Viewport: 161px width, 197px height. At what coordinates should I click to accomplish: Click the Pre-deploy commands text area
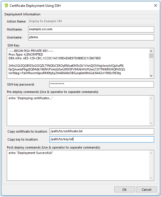pos(78,111)
